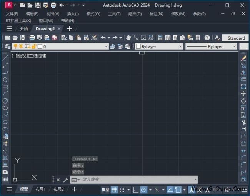
Task: Select the Construction line tool
Action: tap(5, 65)
